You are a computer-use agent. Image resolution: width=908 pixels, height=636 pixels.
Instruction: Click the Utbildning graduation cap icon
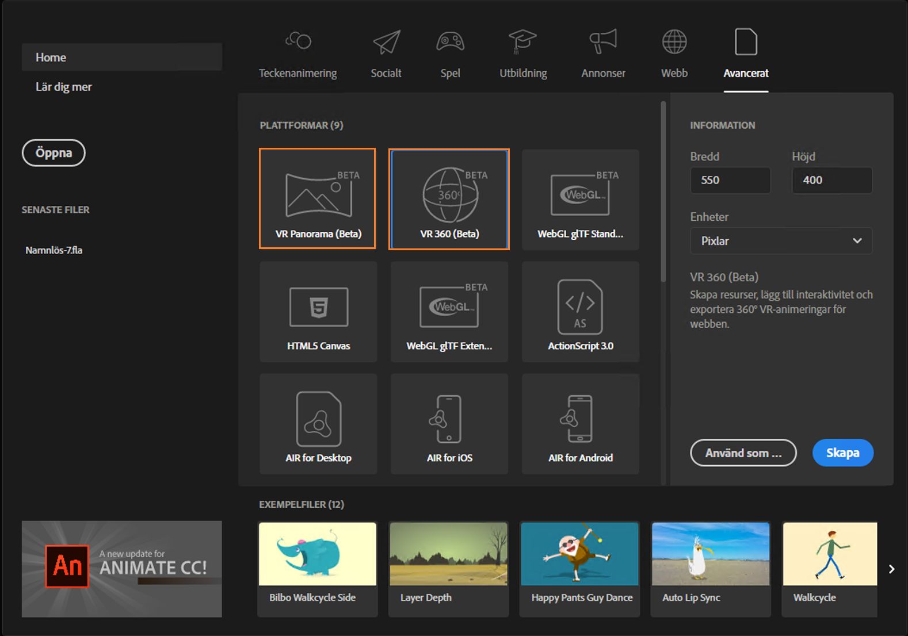tap(522, 41)
